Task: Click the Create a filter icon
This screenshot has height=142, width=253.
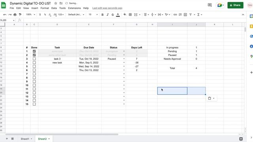Action: (191, 15)
